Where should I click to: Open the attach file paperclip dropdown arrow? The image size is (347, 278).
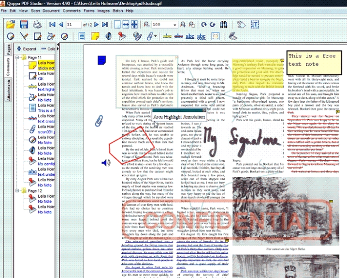[155, 36]
